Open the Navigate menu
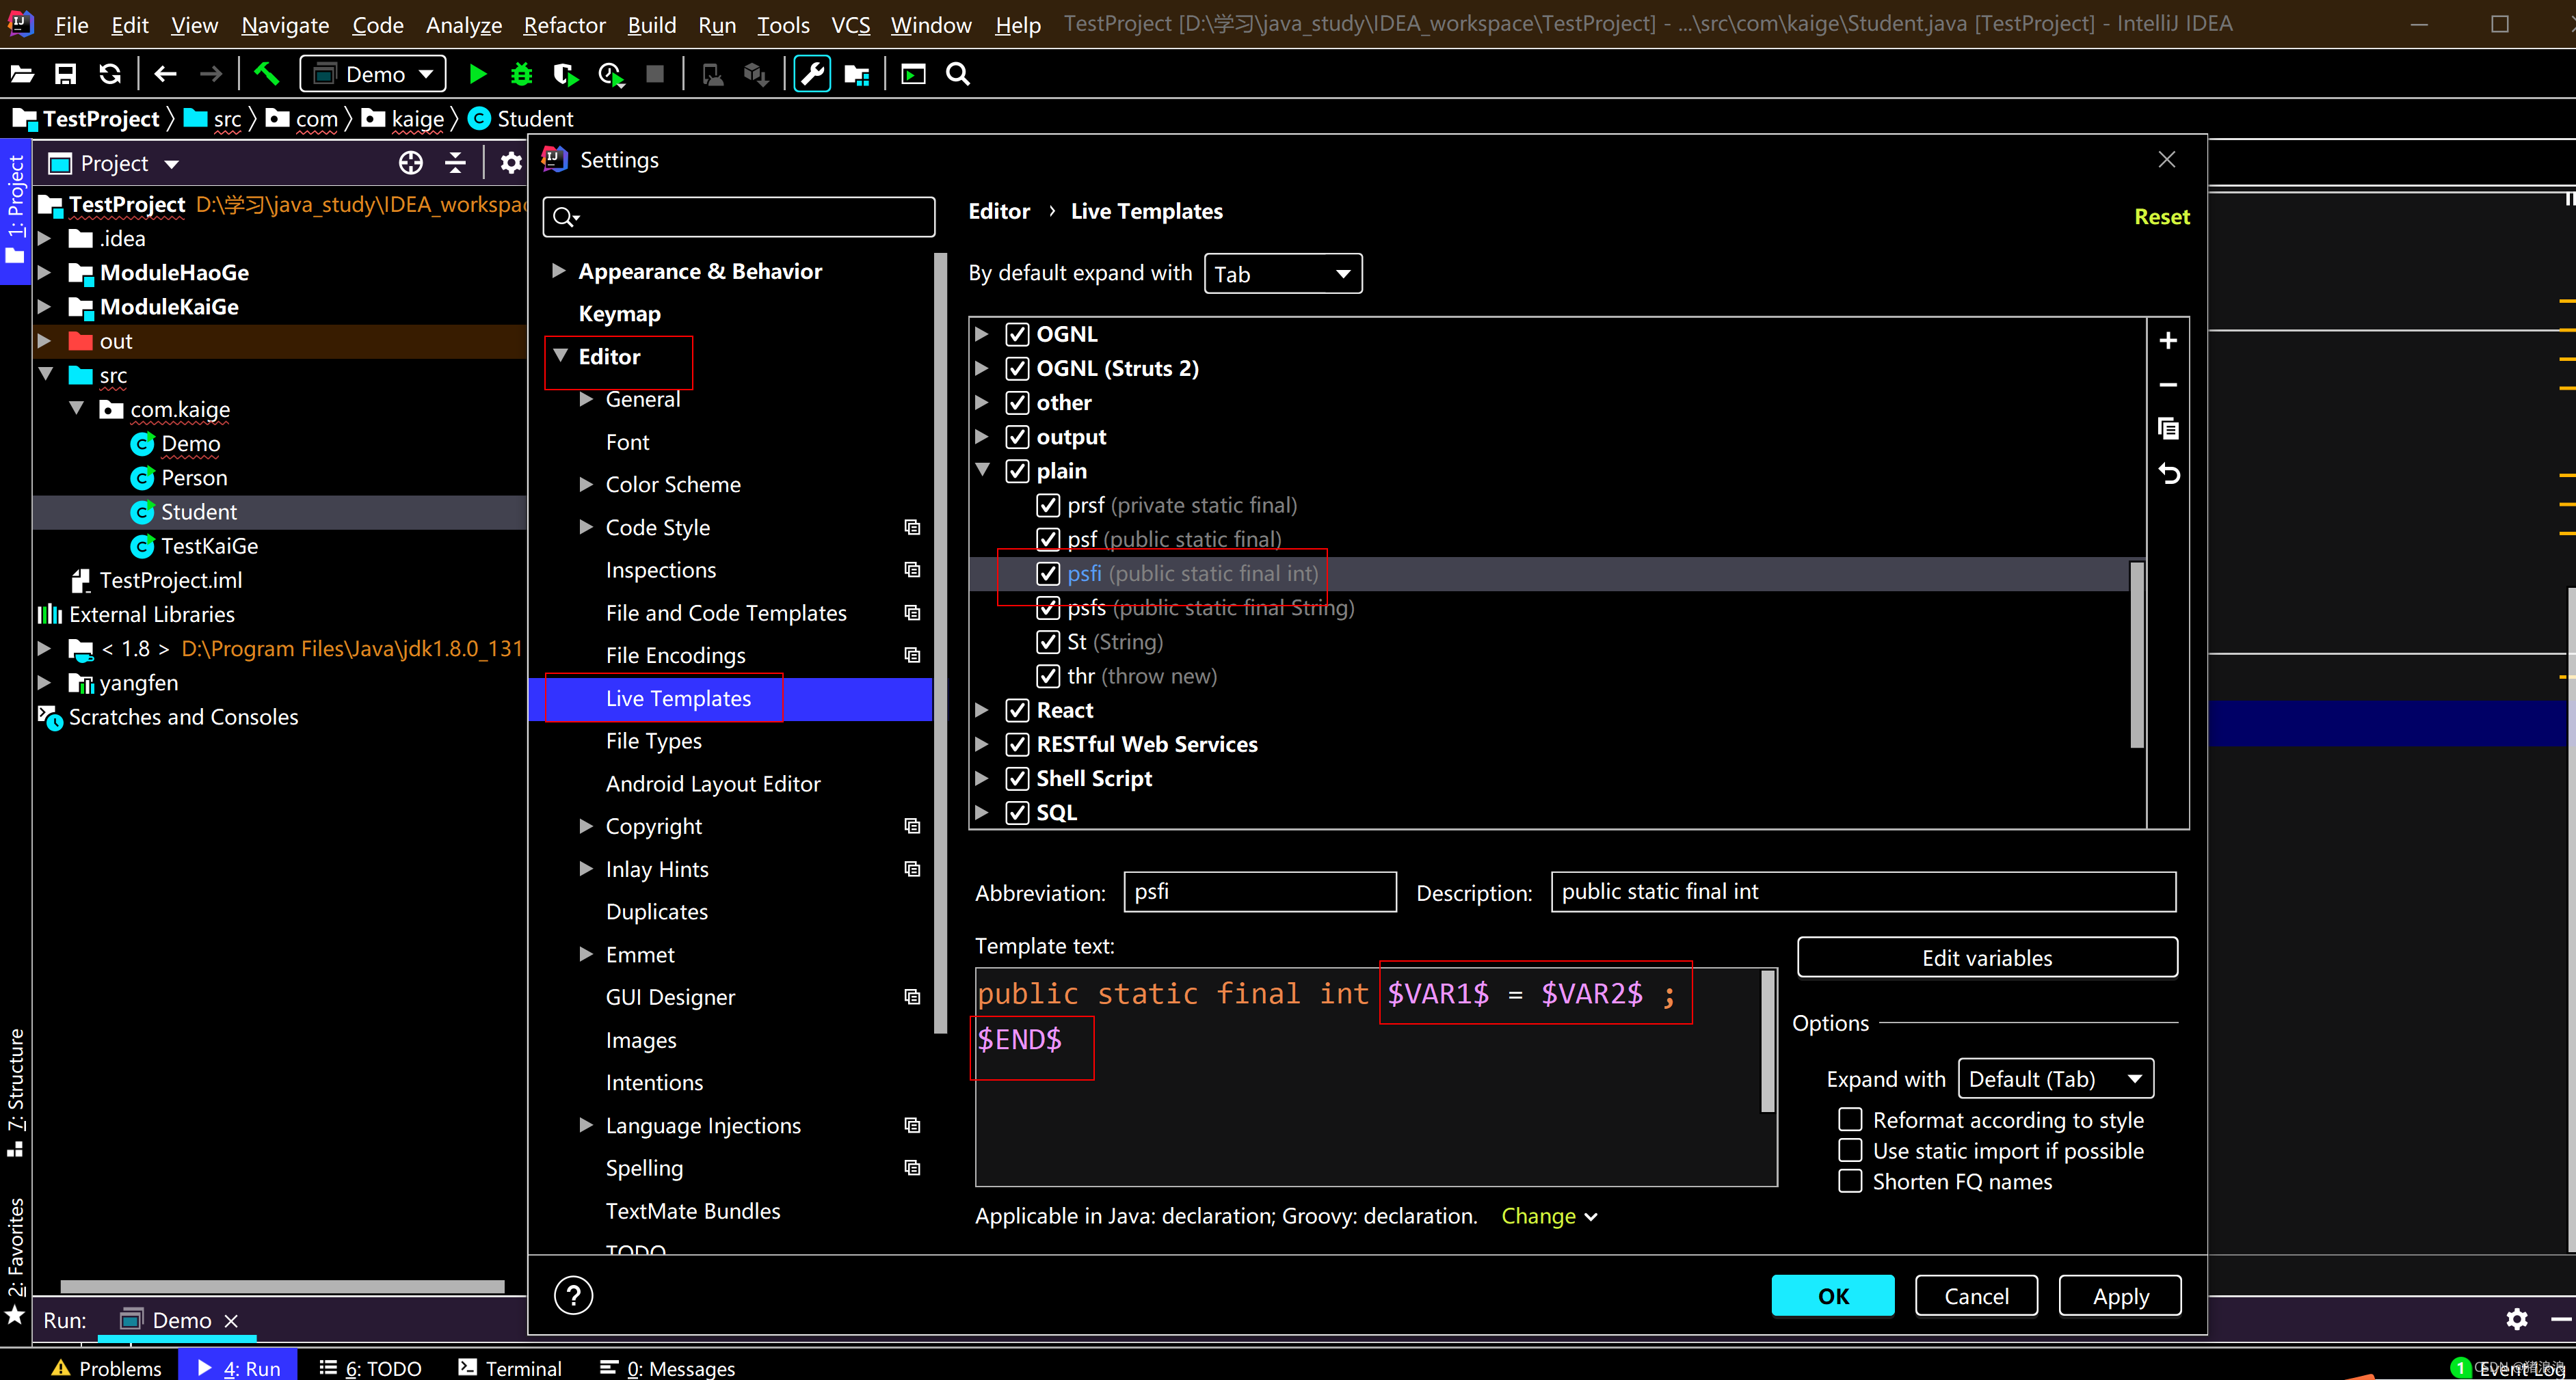Screen dimensions: 2576x1380 (285, 24)
